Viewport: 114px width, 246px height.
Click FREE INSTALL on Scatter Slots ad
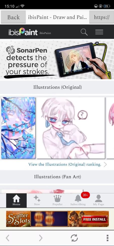(95, 219)
